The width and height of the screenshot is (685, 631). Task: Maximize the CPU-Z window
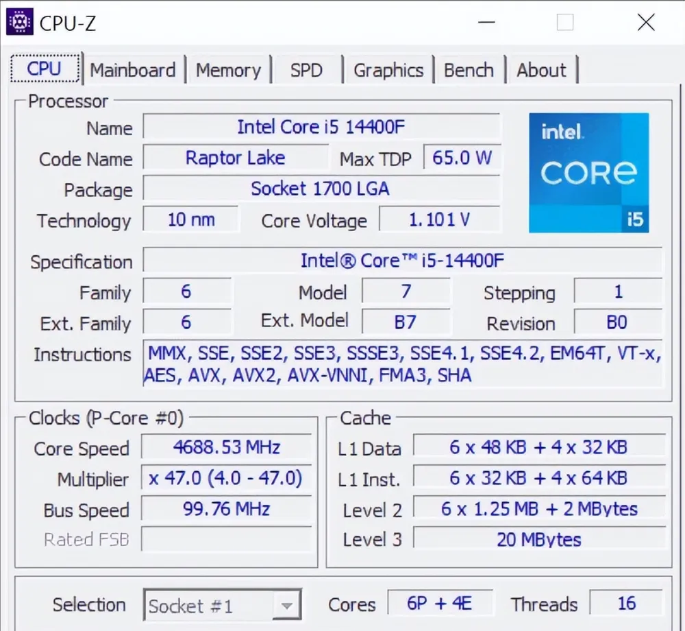(x=565, y=22)
